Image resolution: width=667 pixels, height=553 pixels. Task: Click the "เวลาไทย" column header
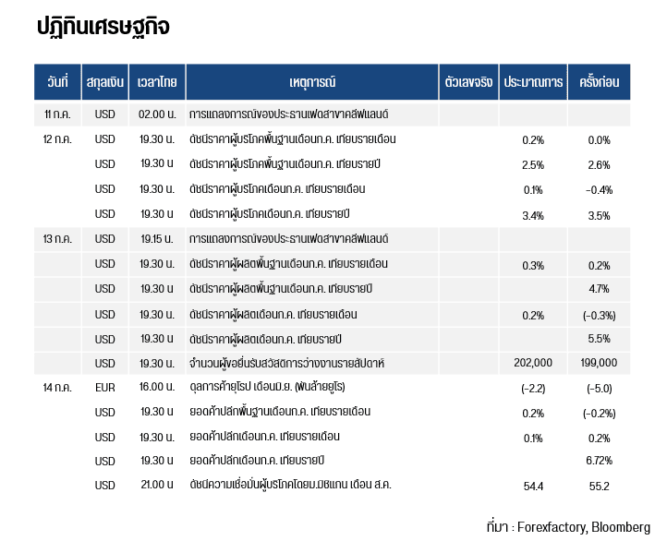pos(157,82)
